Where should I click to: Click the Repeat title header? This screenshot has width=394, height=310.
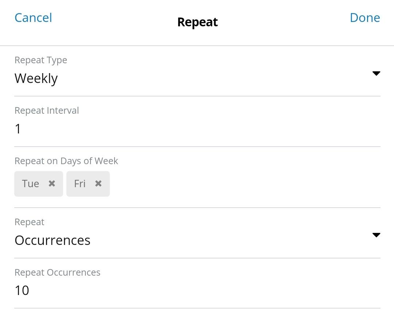pyautogui.click(x=197, y=22)
